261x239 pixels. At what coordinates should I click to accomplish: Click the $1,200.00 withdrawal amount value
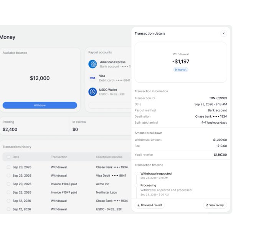pyautogui.click(x=220, y=140)
